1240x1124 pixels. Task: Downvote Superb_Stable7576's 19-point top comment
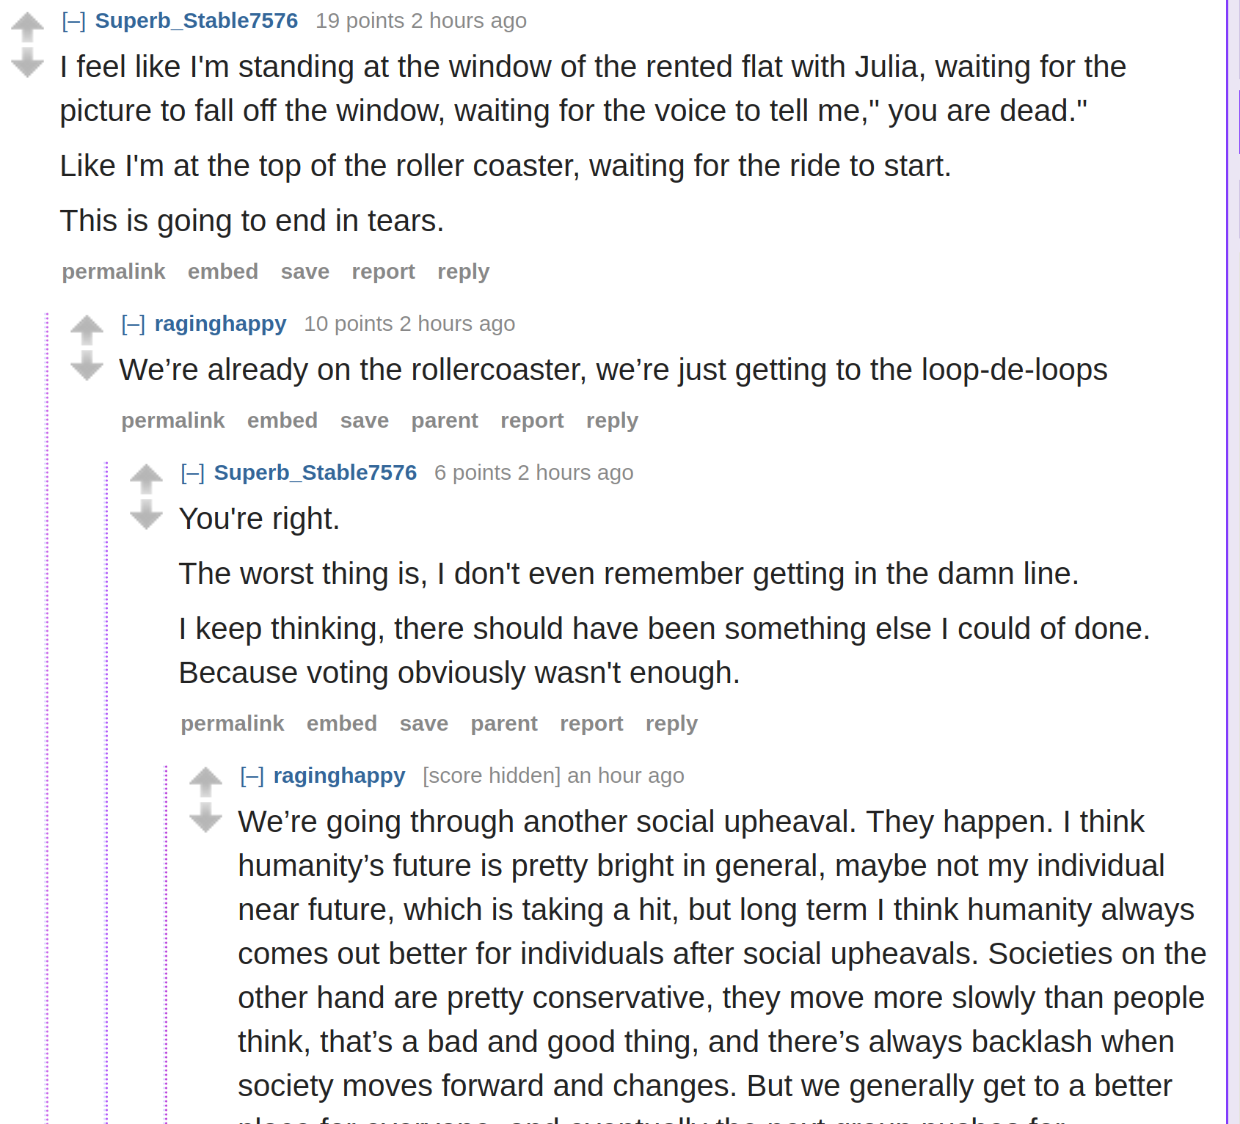[x=28, y=62]
